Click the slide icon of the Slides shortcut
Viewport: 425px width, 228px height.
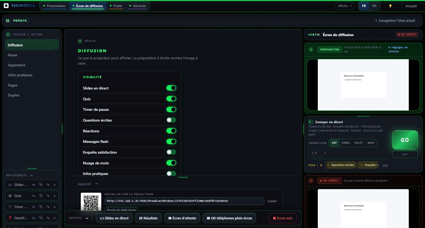[10, 185]
